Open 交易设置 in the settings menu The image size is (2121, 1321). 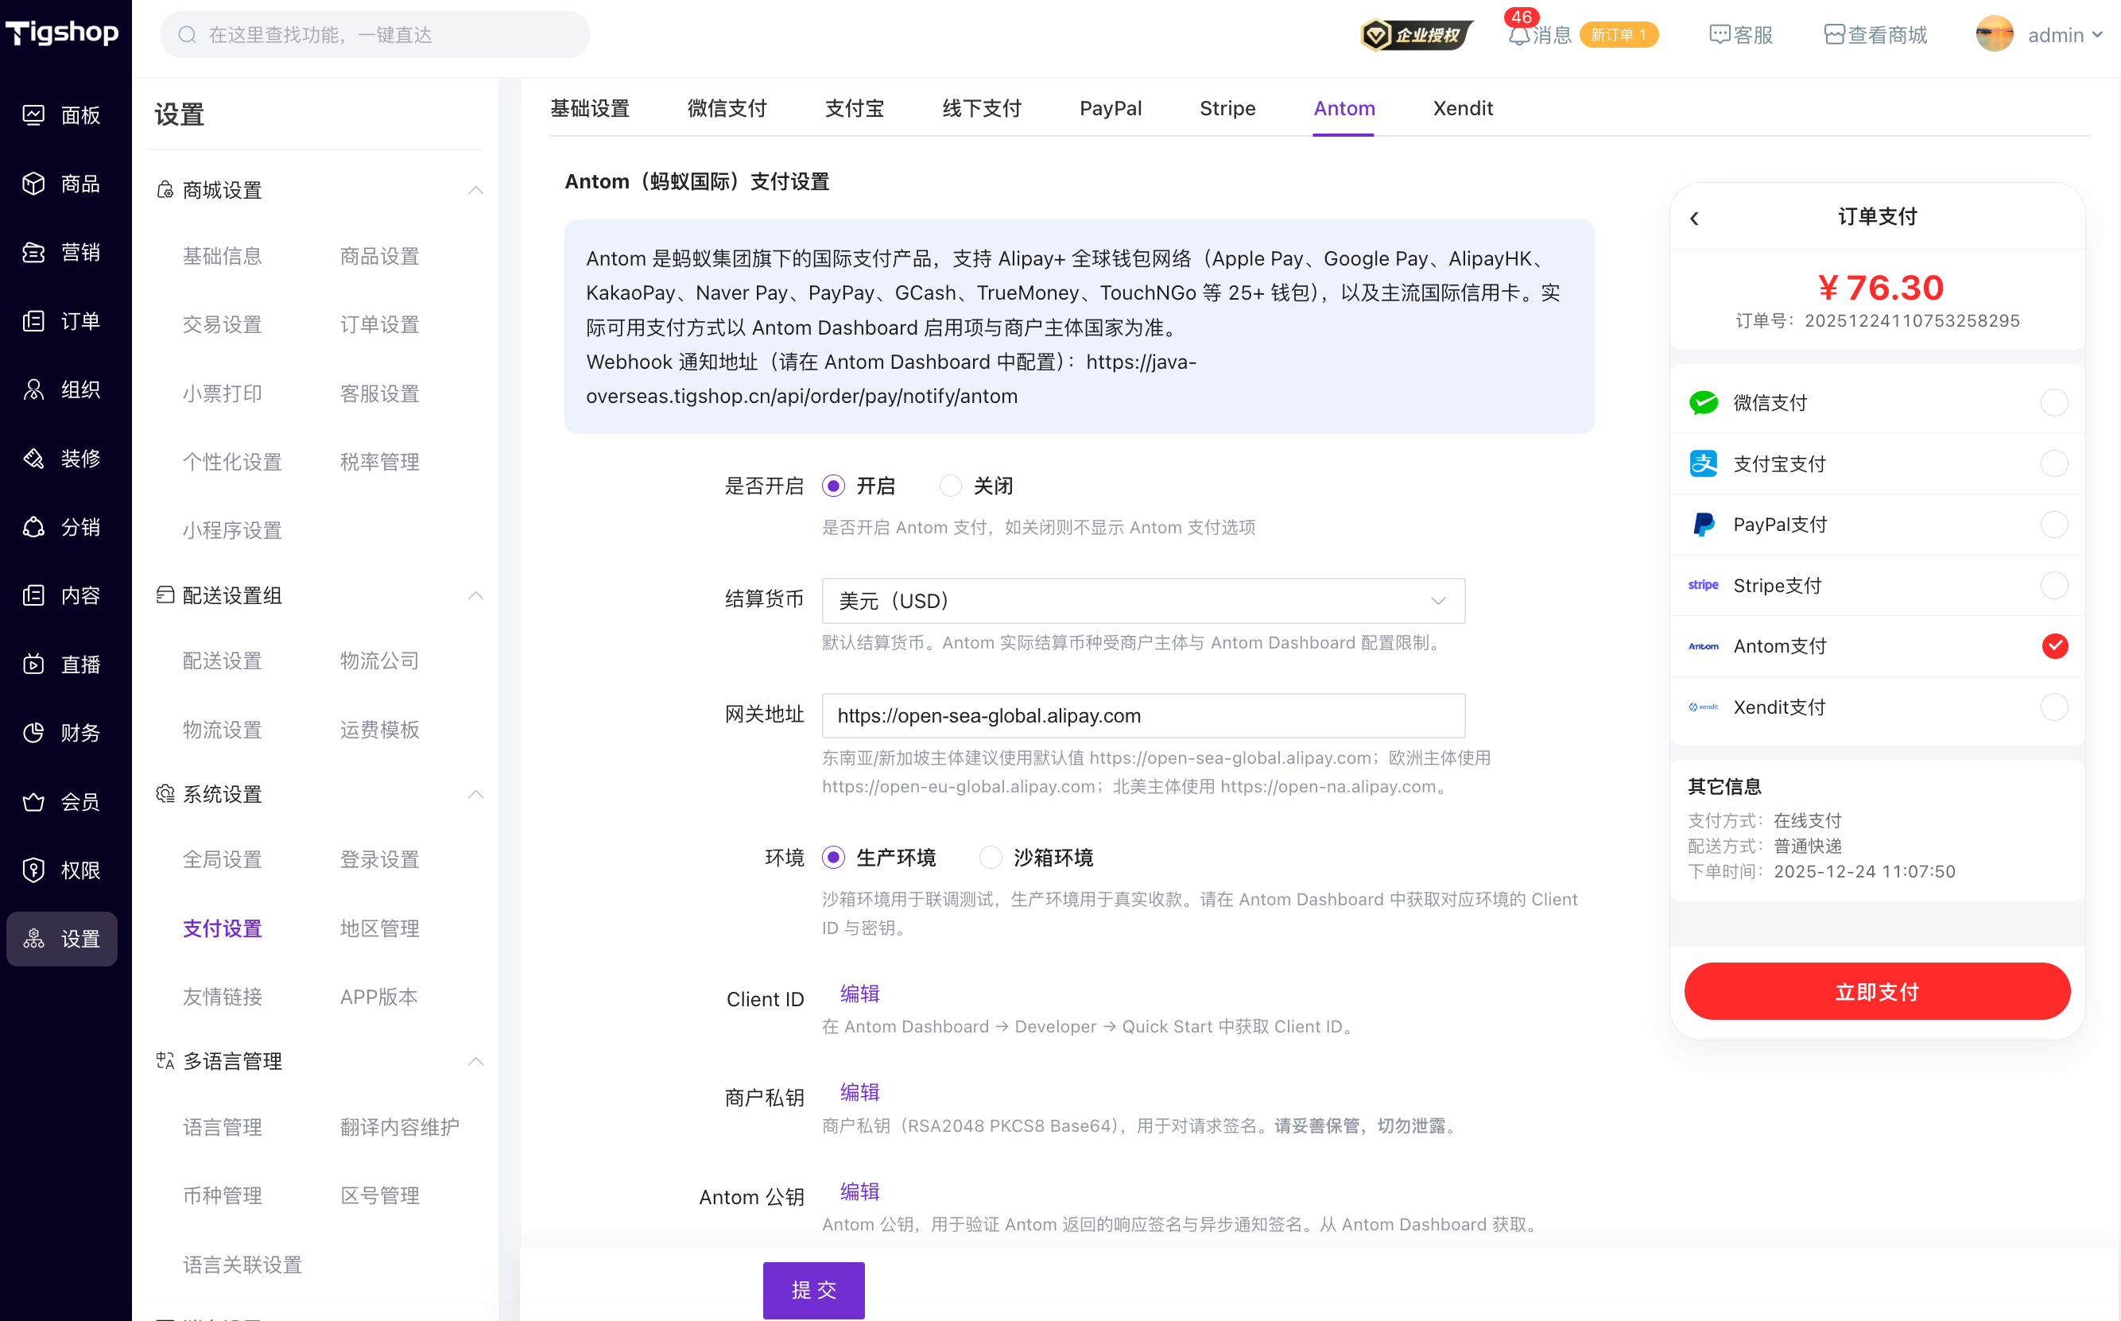pos(222,325)
